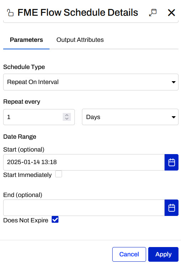
Task: Select the Parameters tab
Action: tap(26, 40)
